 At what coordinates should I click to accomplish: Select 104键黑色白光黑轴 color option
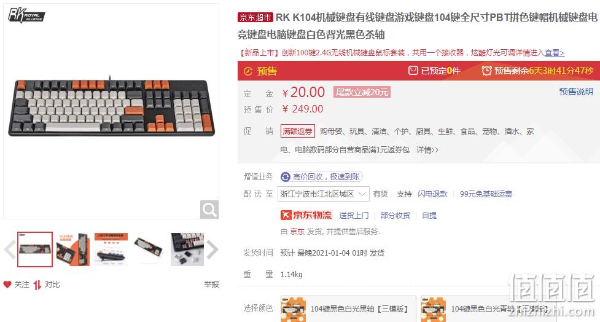click(x=348, y=308)
